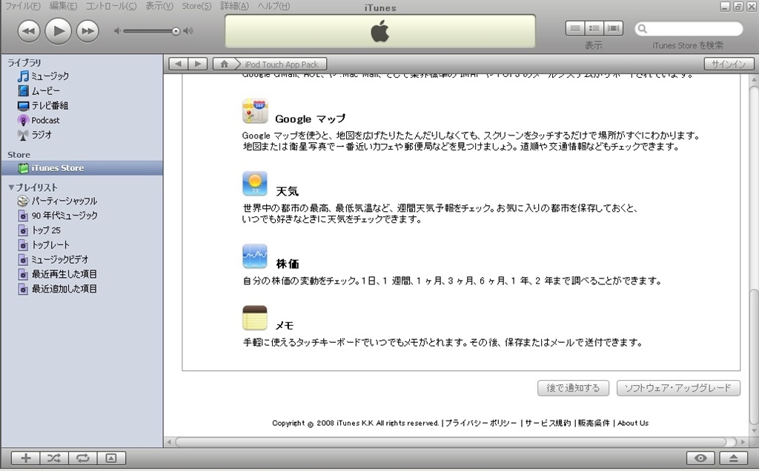759x471 pixels.
Task: Adjust the volume slider knob
Action: 176,31
